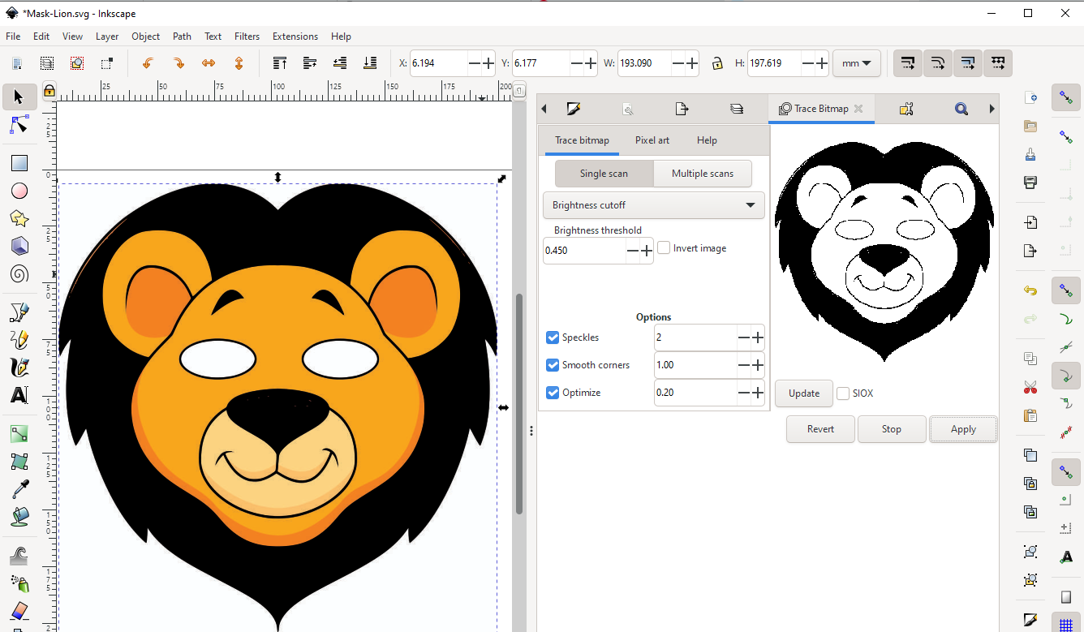Switch to the Pixel art tab
This screenshot has height=632, width=1084.
pos(652,140)
